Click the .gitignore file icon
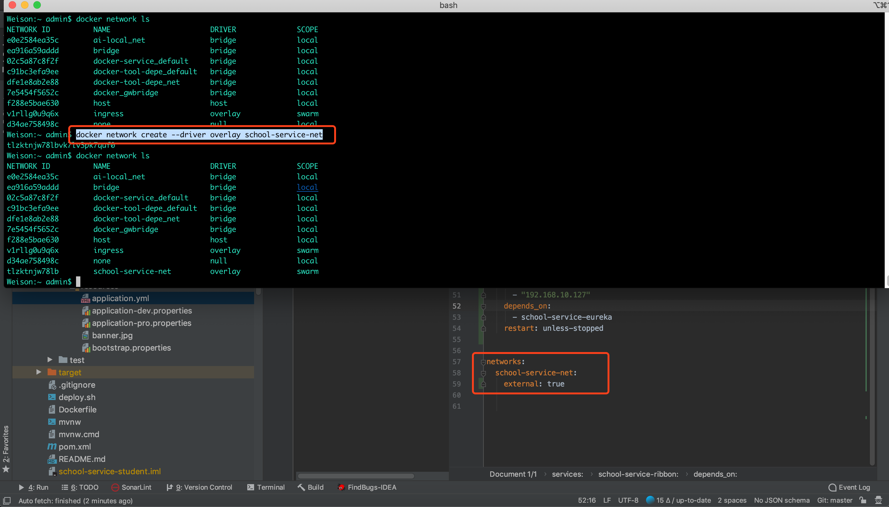889x507 pixels. point(52,385)
